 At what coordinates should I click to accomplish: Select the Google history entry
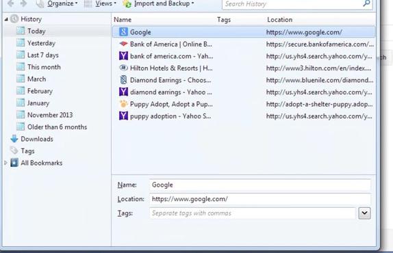click(x=244, y=32)
